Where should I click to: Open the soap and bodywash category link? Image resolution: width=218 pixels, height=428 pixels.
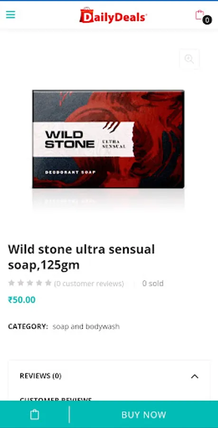coord(86,326)
